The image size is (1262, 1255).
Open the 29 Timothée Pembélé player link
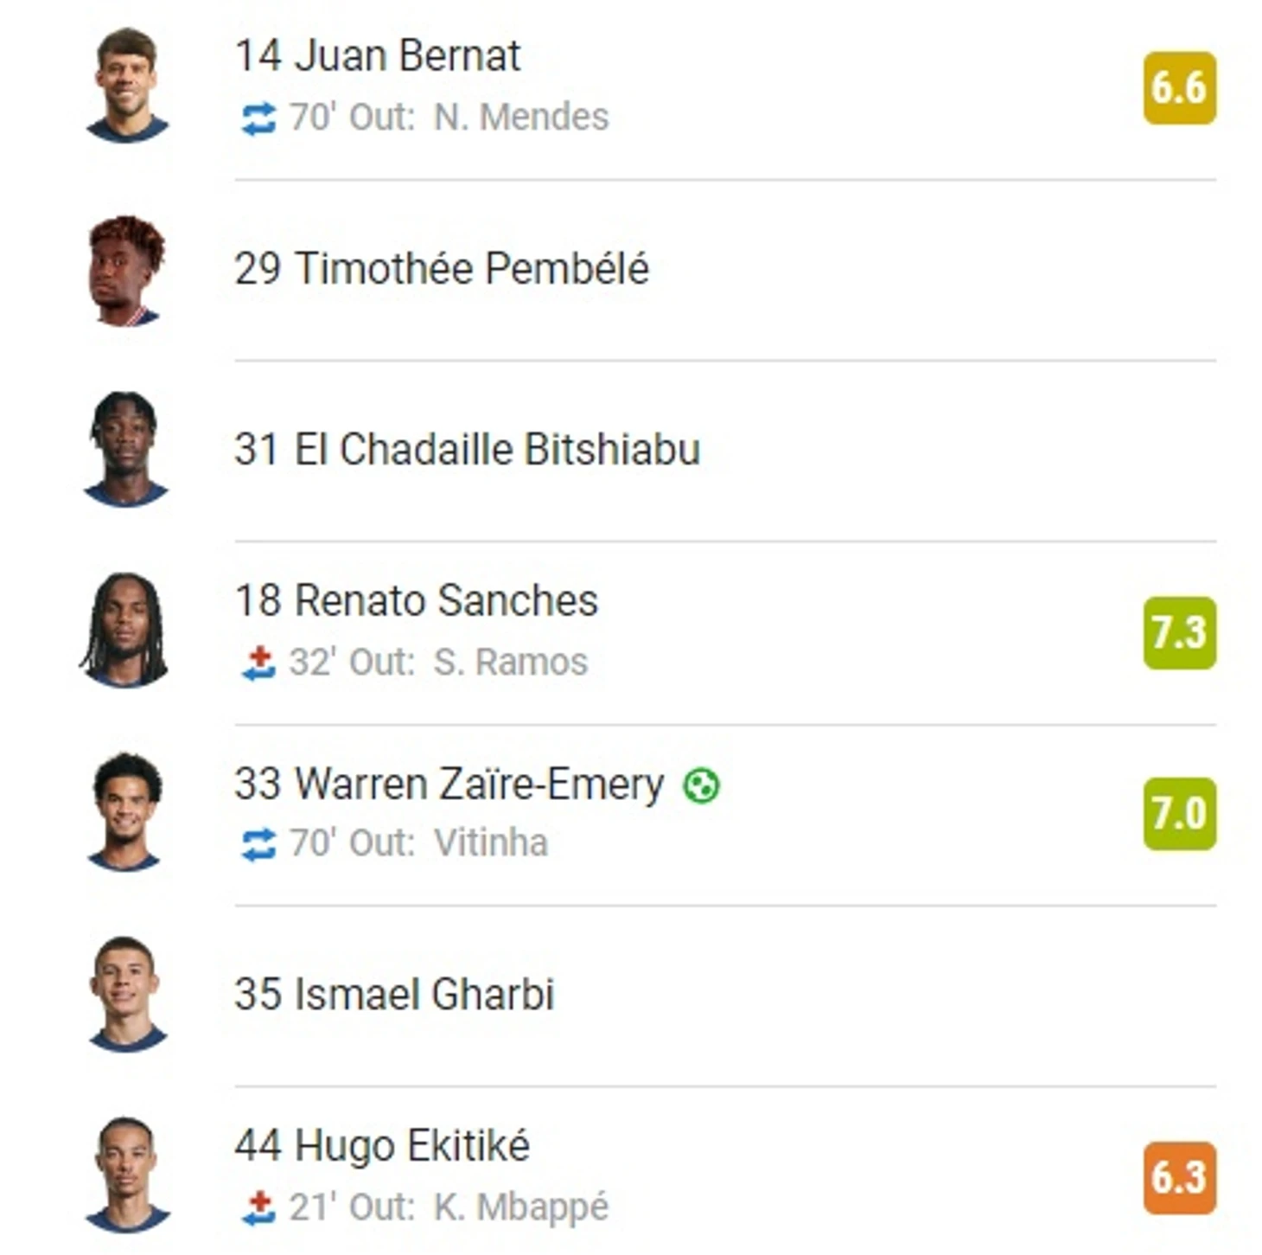(x=442, y=268)
